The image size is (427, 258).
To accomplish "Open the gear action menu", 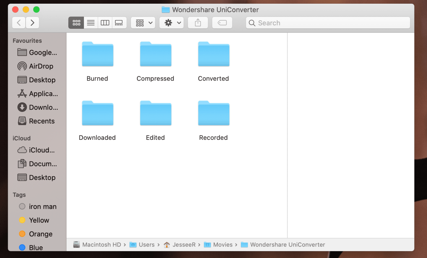I will tap(172, 23).
